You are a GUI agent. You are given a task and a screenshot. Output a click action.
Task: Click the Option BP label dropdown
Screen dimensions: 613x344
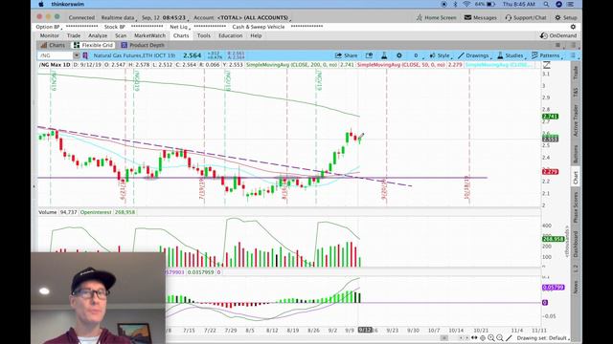coord(49,27)
